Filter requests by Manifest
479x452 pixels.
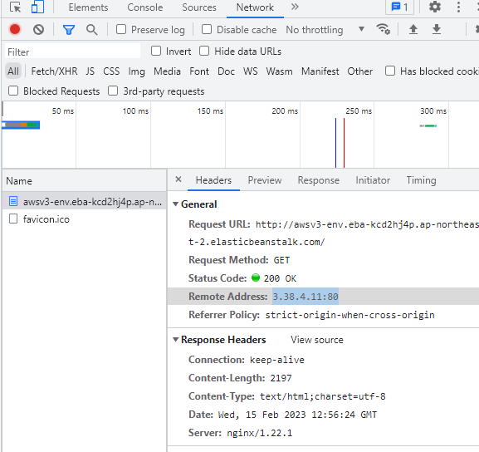click(x=320, y=71)
